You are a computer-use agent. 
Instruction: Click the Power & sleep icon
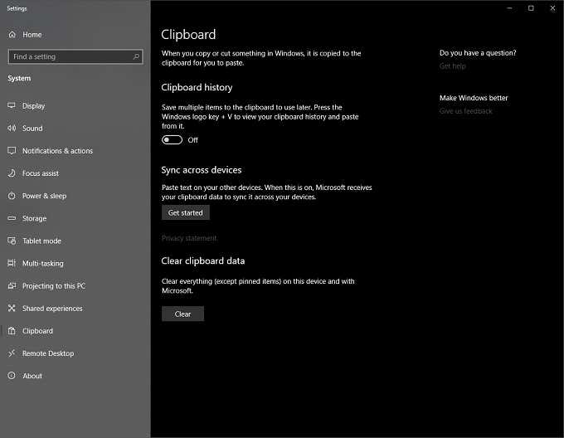[12, 196]
